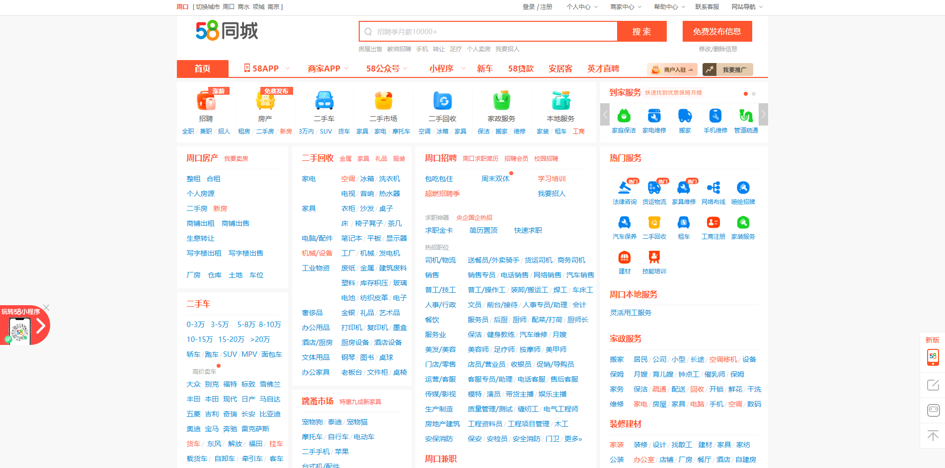This screenshot has width=945, height=468.
Task: Click the 免费发布信息 button
Action: (717, 31)
